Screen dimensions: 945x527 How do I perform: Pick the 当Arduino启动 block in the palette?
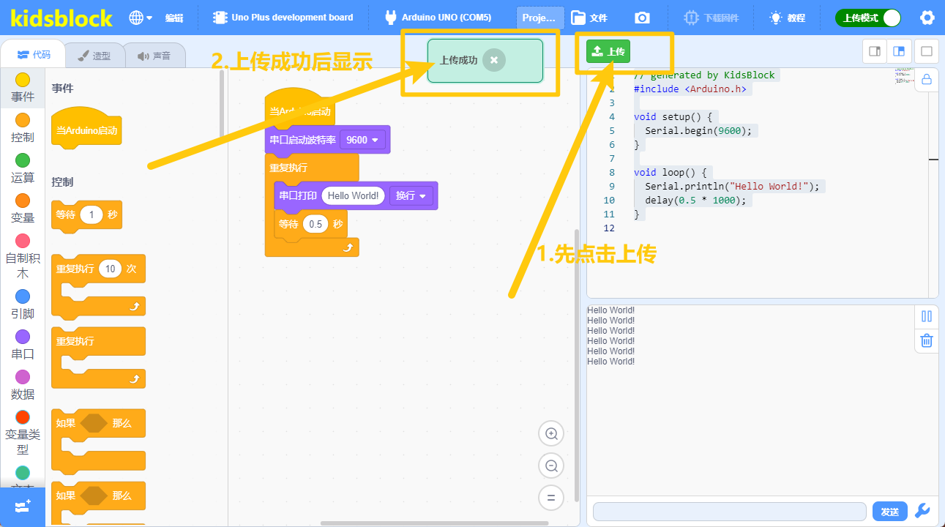86,131
